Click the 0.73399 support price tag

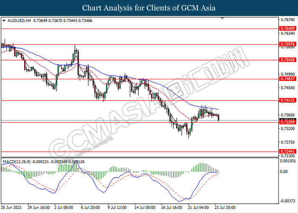click(x=287, y=122)
